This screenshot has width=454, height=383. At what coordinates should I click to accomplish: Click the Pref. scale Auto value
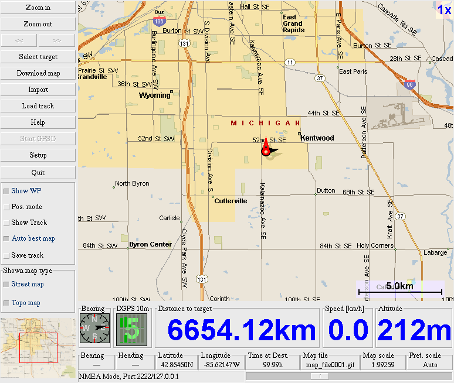tap(430, 365)
